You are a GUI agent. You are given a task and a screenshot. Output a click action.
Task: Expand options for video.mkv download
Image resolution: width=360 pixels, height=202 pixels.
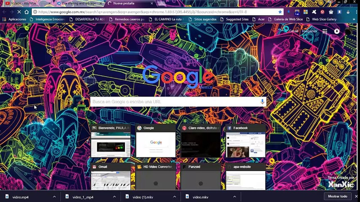(x=235, y=197)
